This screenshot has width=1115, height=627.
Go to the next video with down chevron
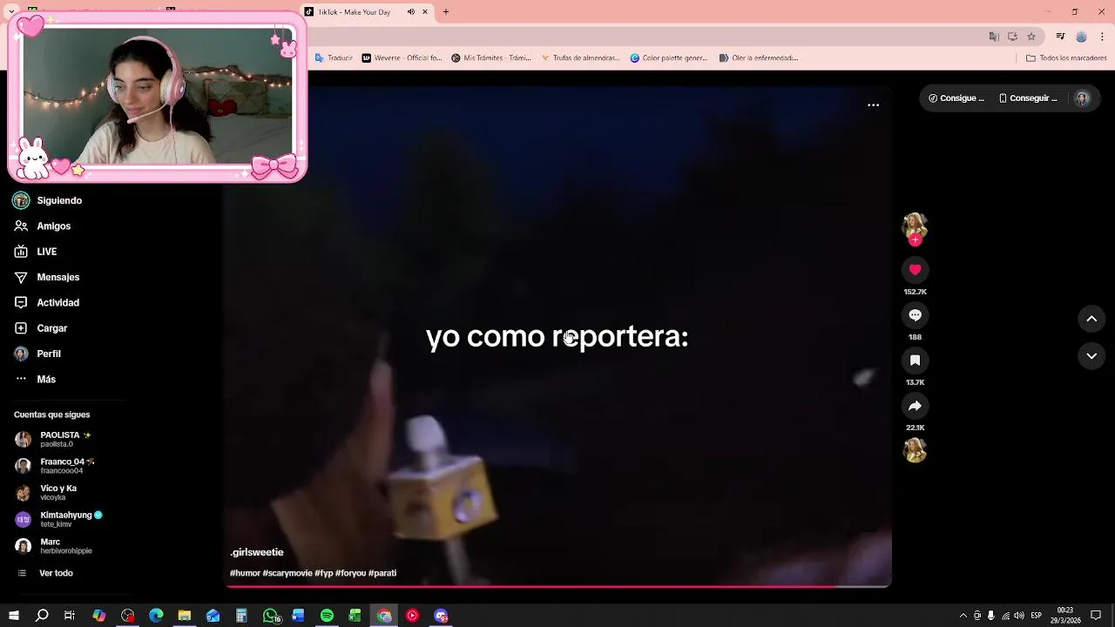(1091, 355)
